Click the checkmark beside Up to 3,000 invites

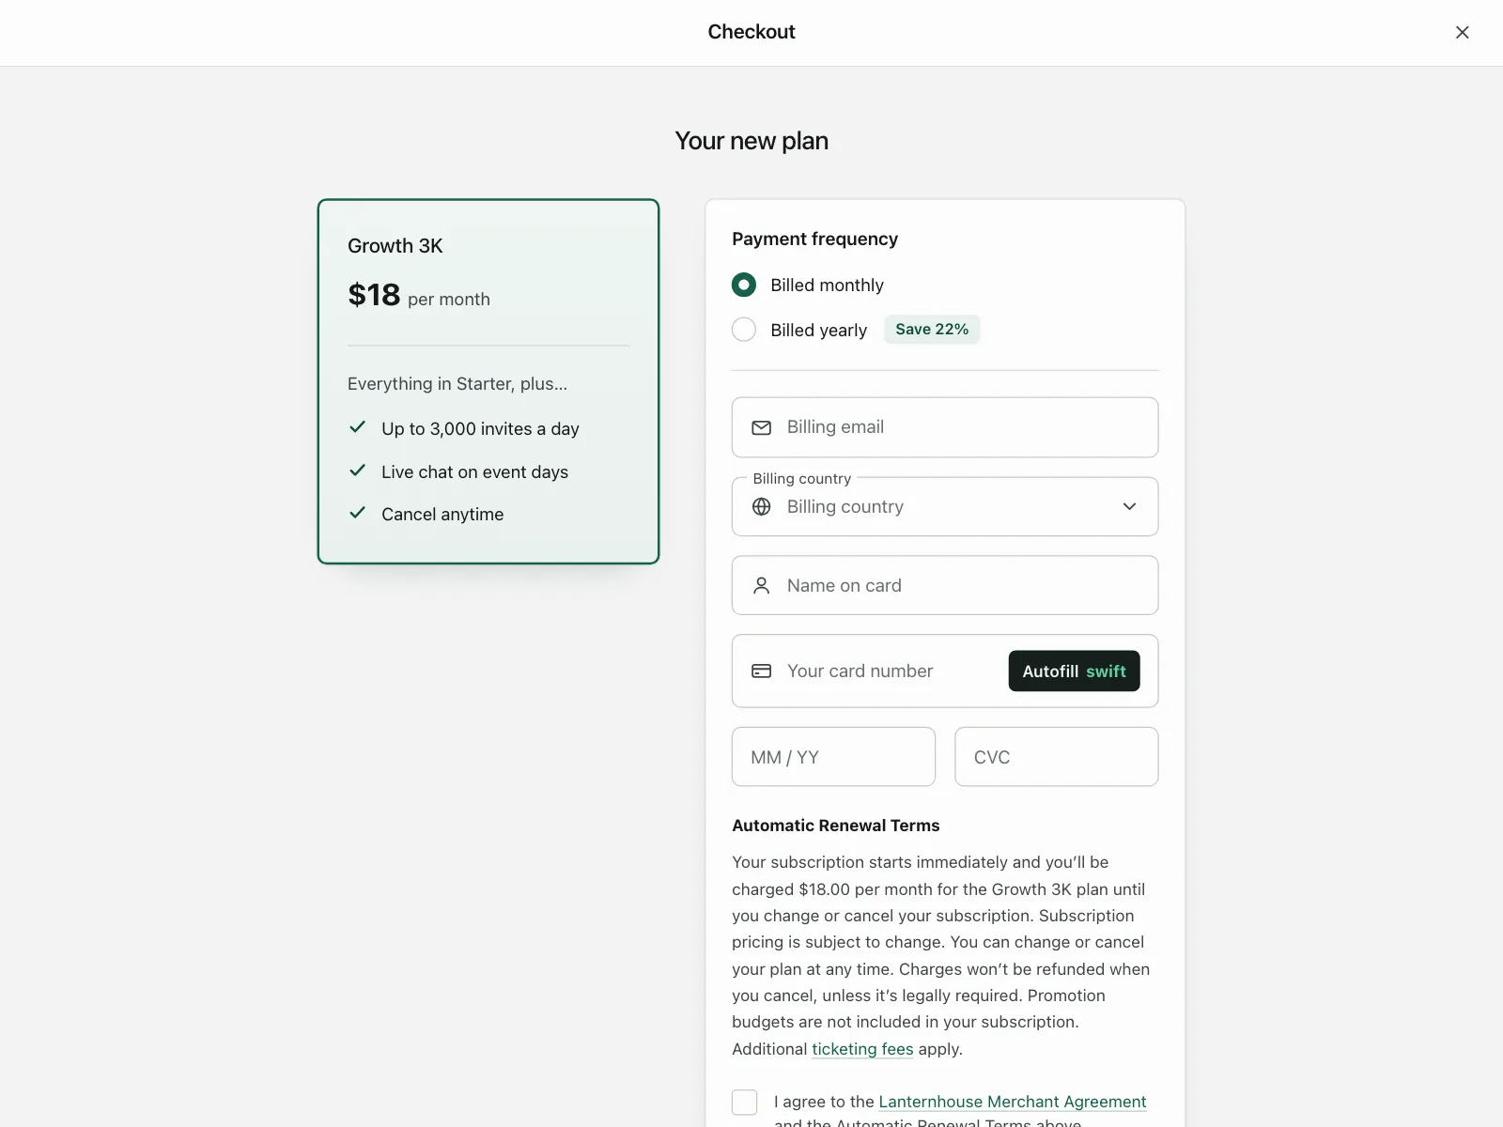357,427
